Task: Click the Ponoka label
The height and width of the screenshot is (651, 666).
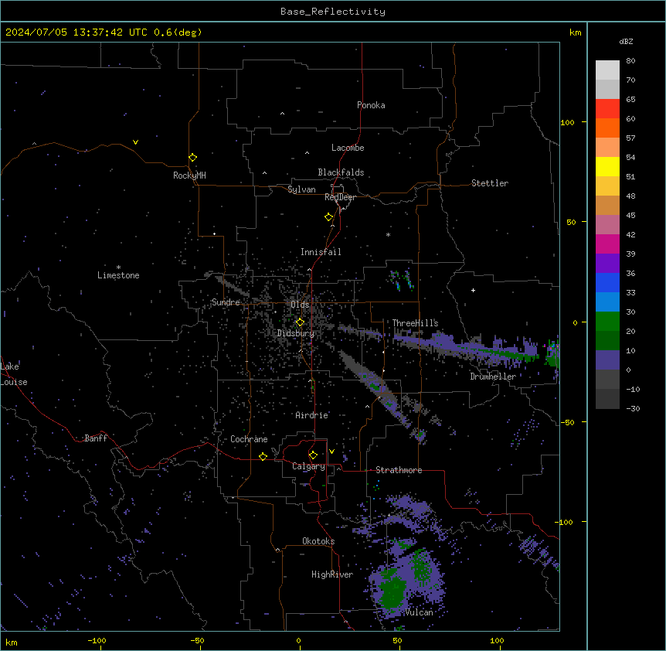Action: pyautogui.click(x=371, y=105)
